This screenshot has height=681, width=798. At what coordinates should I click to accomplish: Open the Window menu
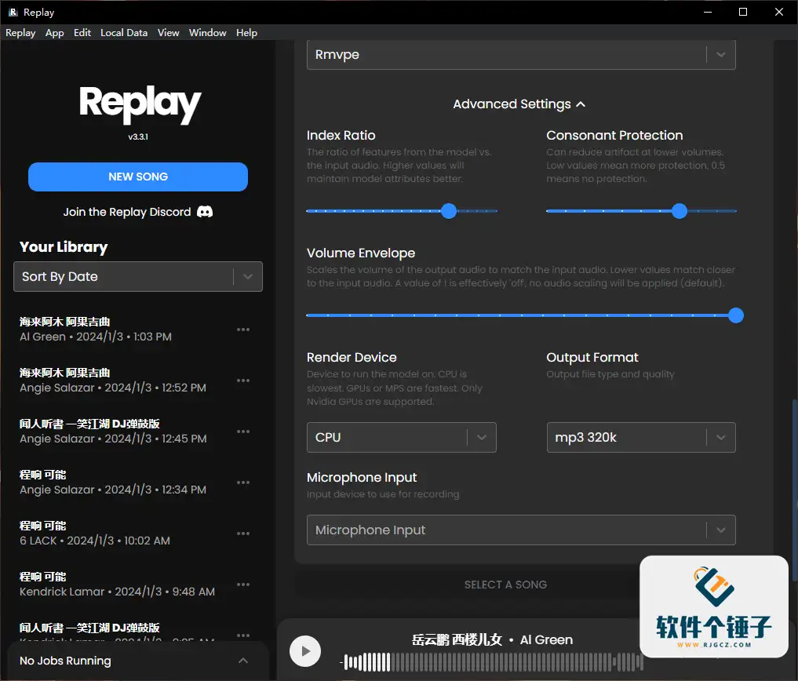click(x=208, y=33)
